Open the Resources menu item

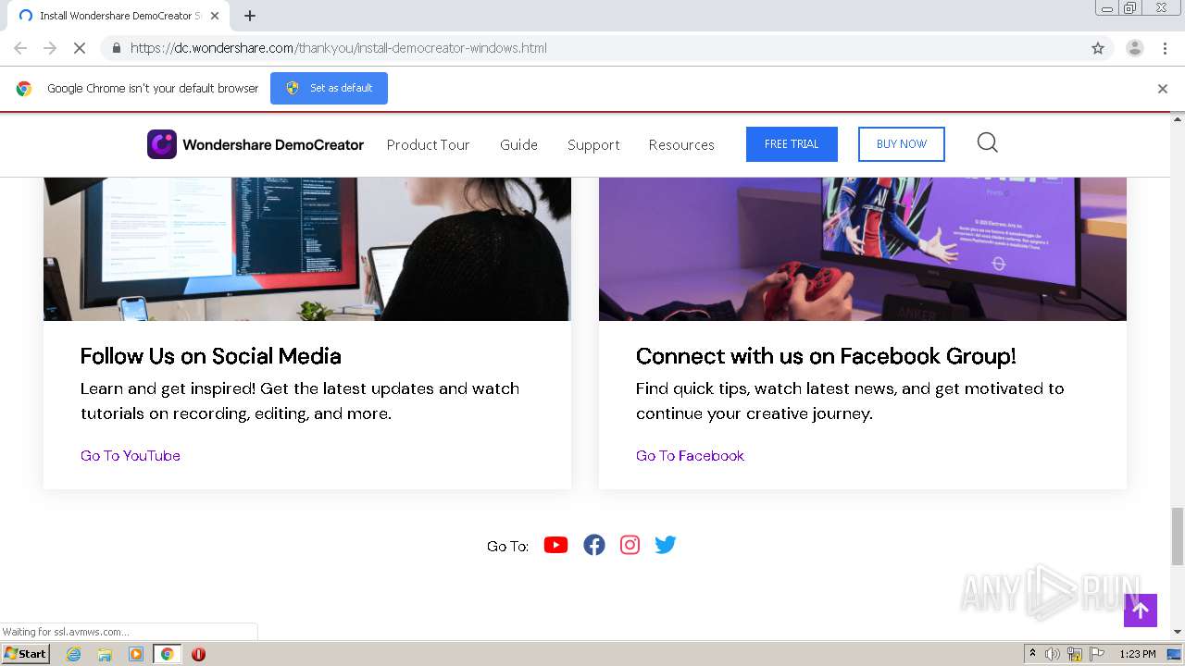coord(681,144)
